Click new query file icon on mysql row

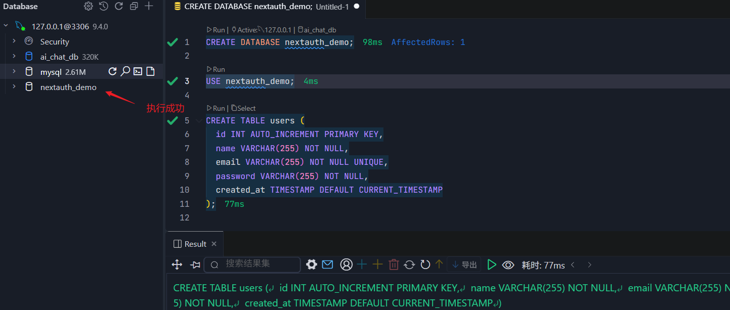pos(150,72)
